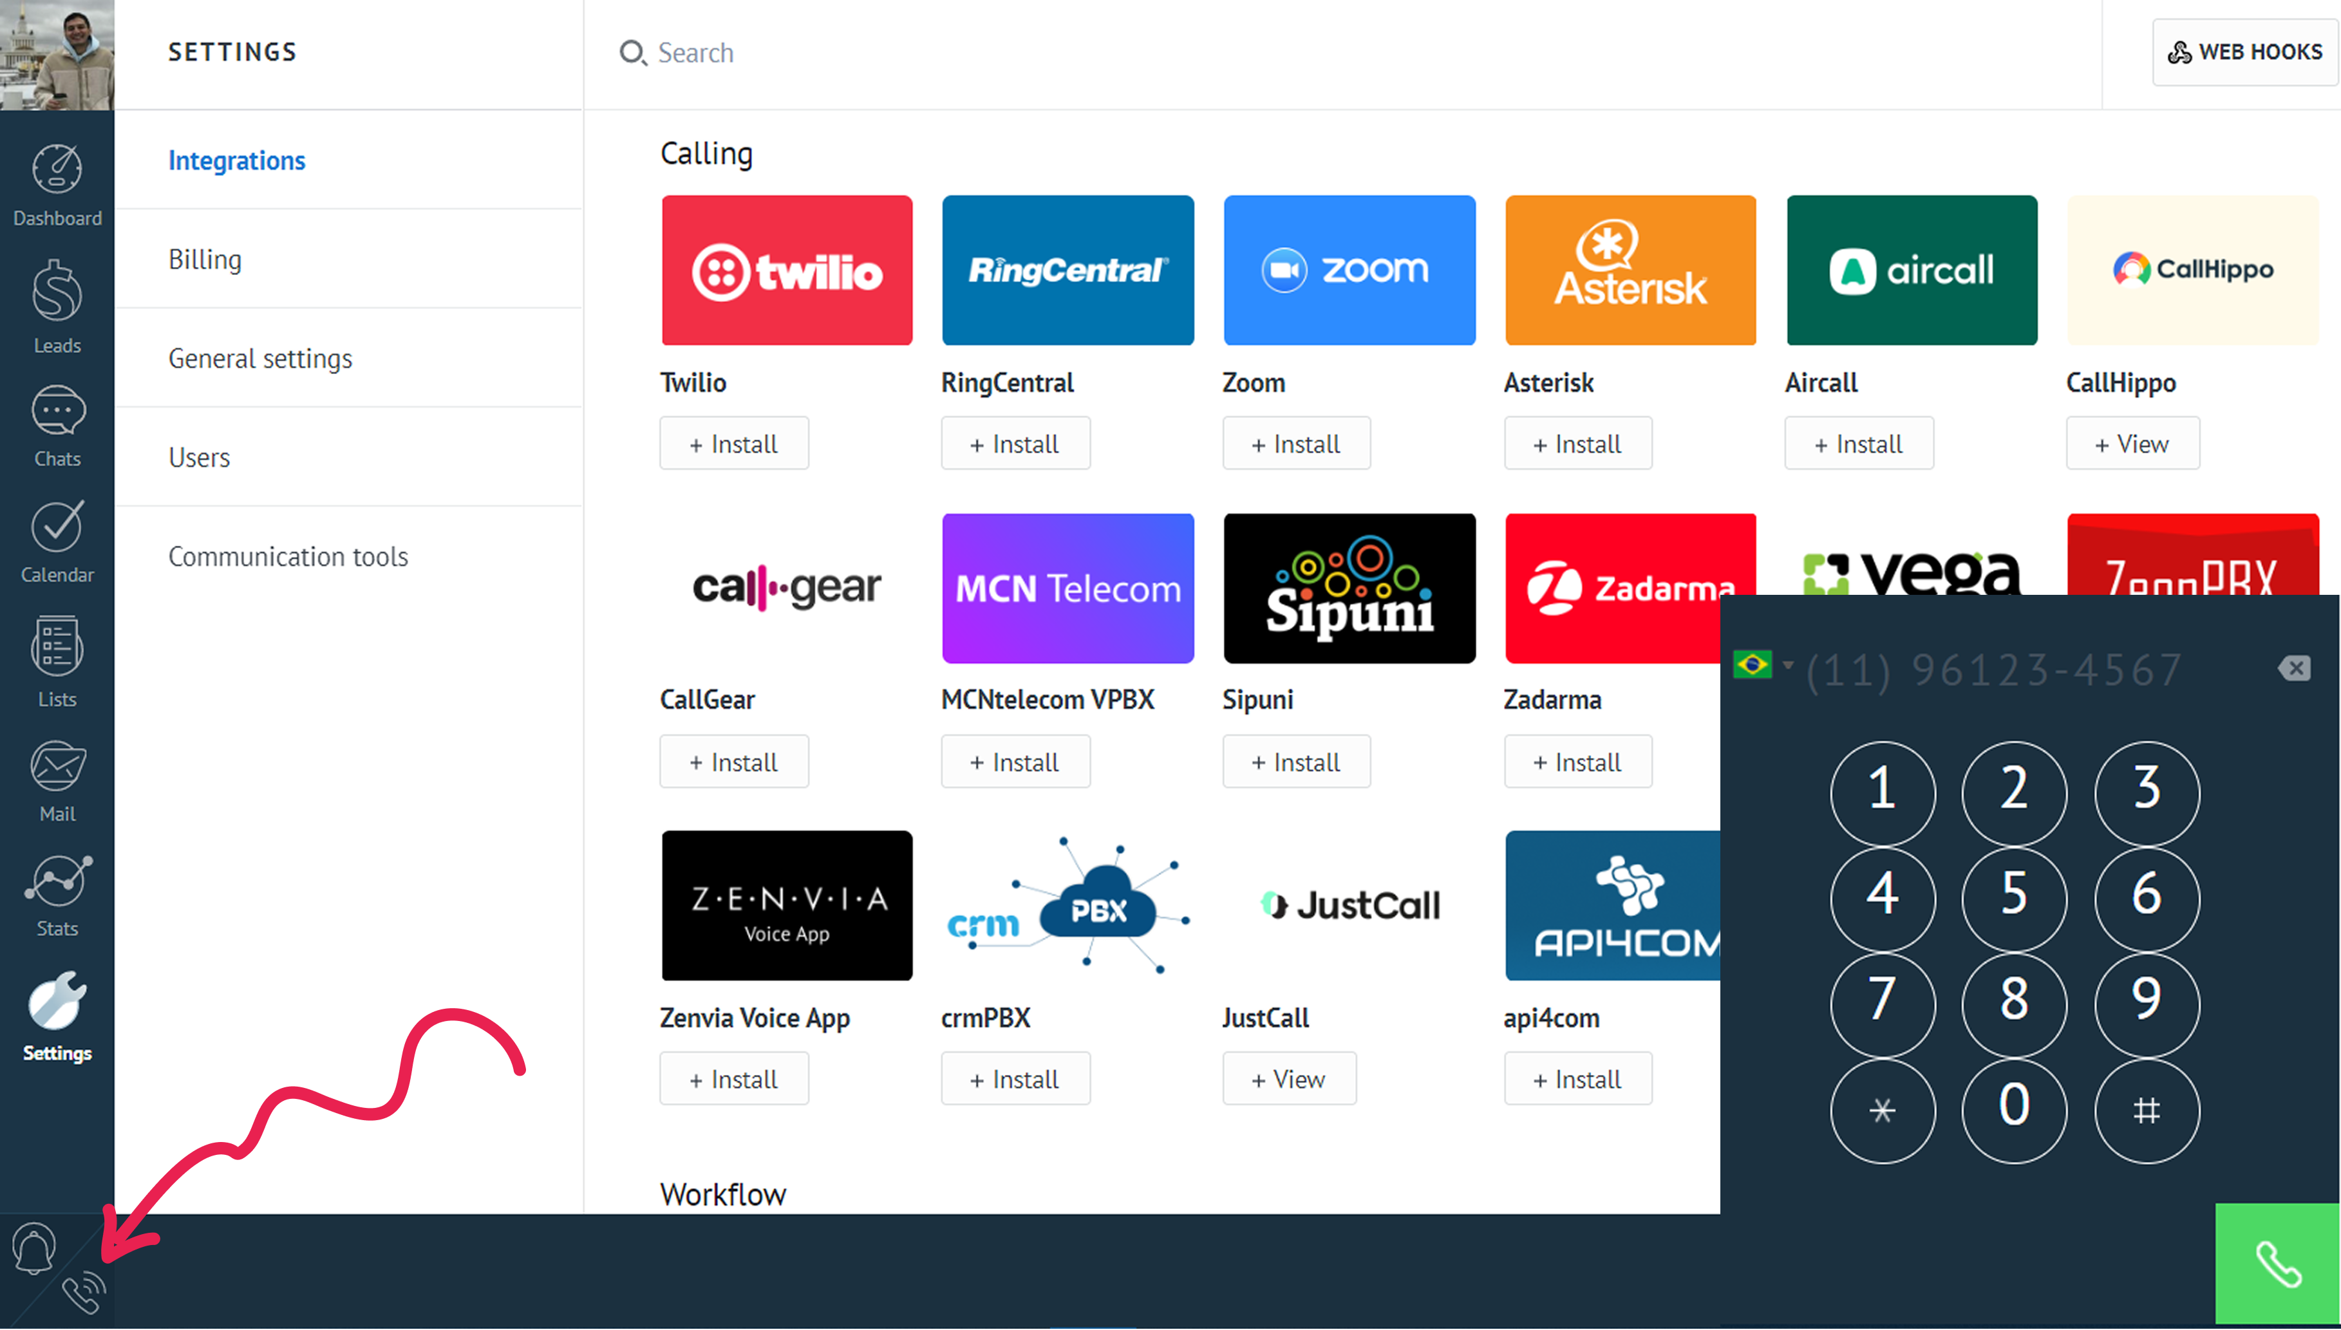Open the Lists section

(57, 662)
